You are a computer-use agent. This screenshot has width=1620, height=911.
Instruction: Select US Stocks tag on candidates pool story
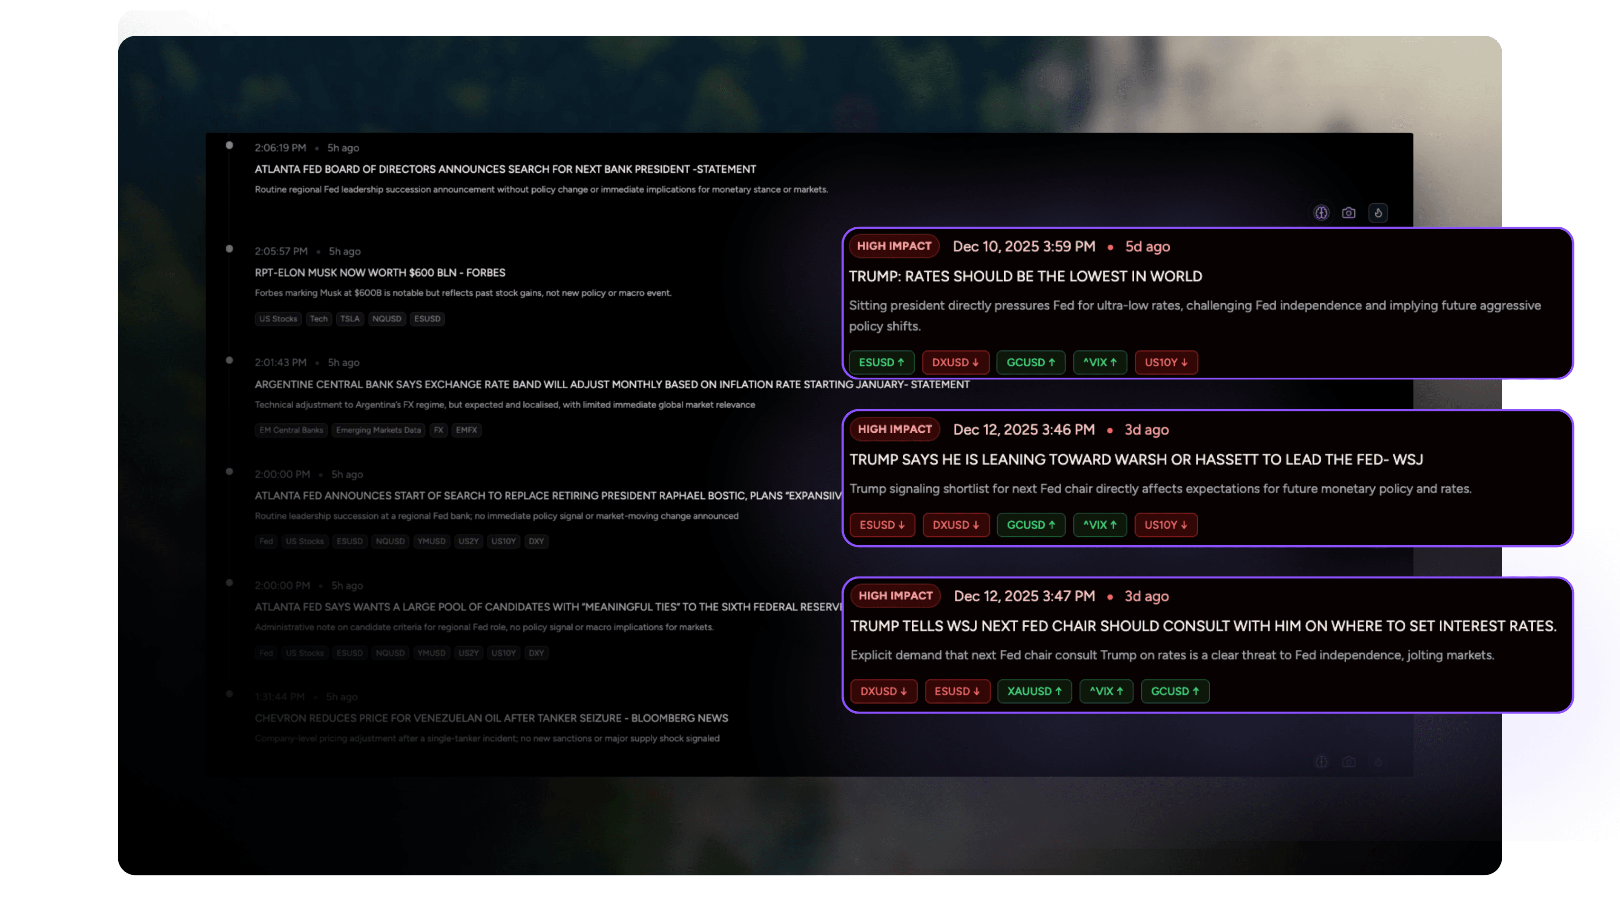point(305,653)
